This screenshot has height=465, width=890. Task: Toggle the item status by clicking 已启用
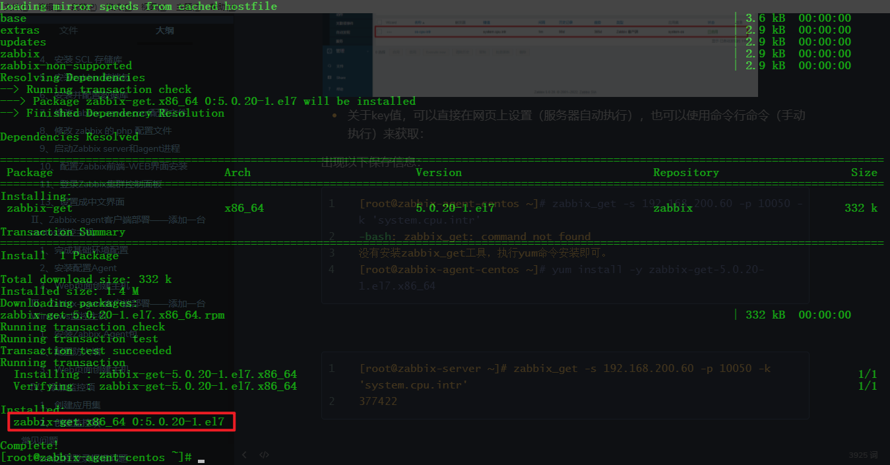pyautogui.click(x=713, y=32)
